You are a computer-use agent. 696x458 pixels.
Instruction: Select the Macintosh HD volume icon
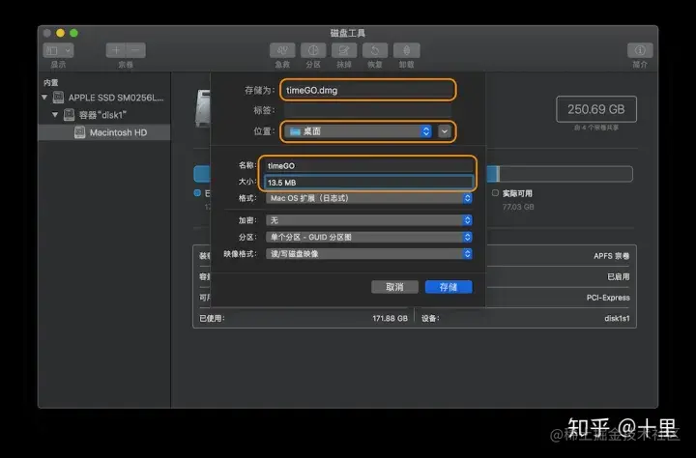point(80,132)
